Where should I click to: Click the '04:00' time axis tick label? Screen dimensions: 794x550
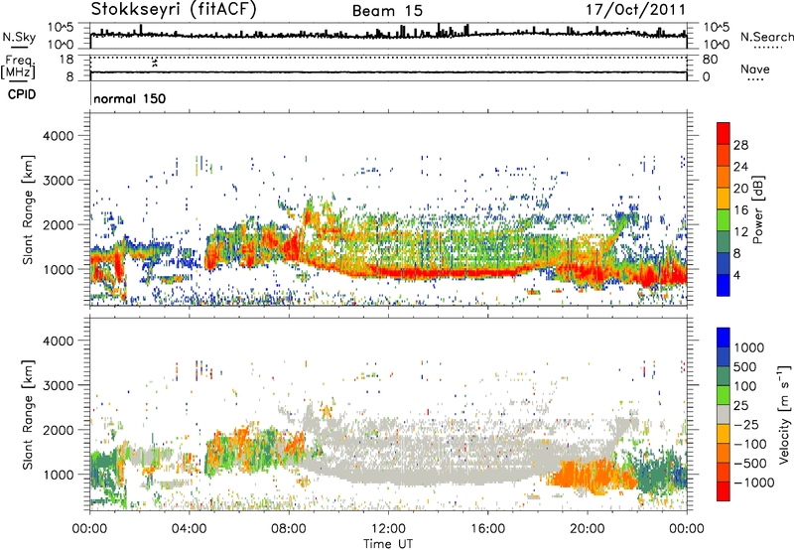click(189, 529)
